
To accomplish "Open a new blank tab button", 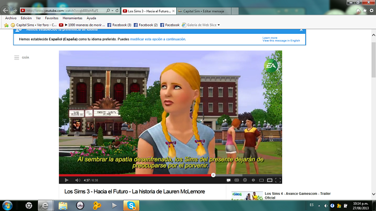I will (x=235, y=11).
